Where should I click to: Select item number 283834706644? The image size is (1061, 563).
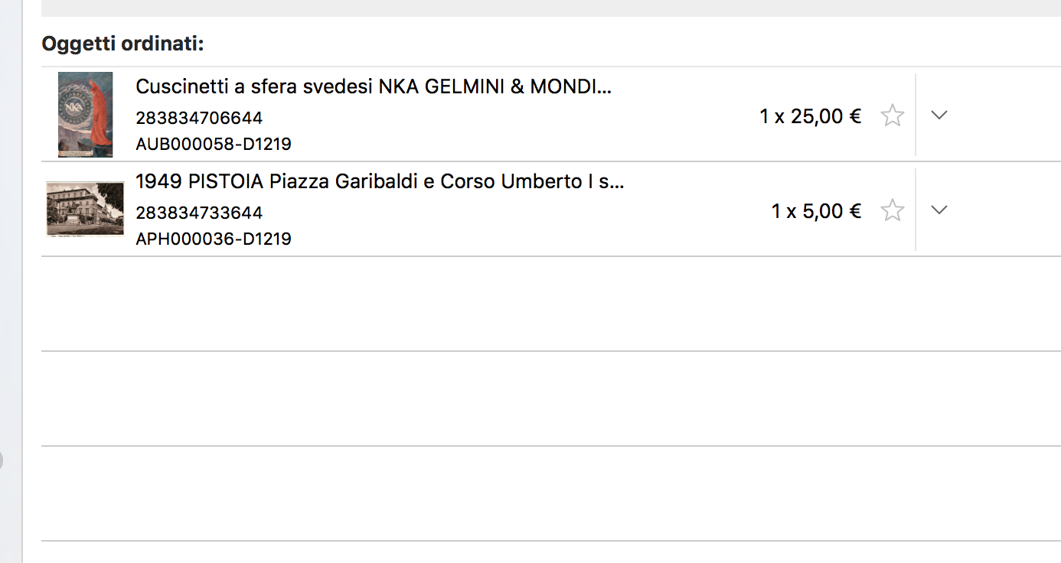pyautogui.click(x=199, y=118)
